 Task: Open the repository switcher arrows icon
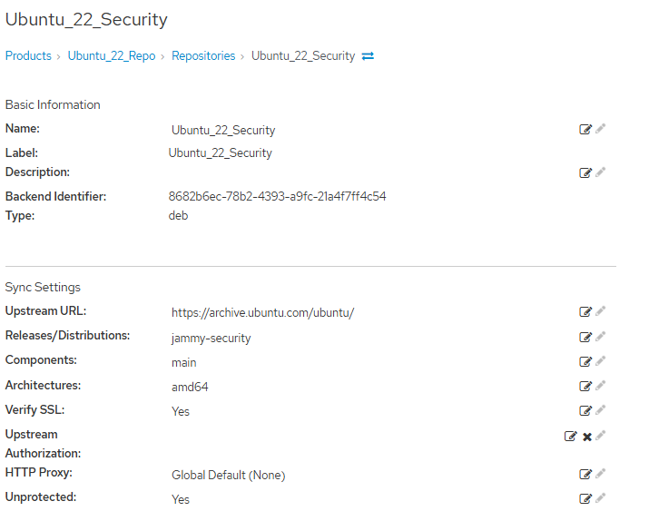point(368,56)
